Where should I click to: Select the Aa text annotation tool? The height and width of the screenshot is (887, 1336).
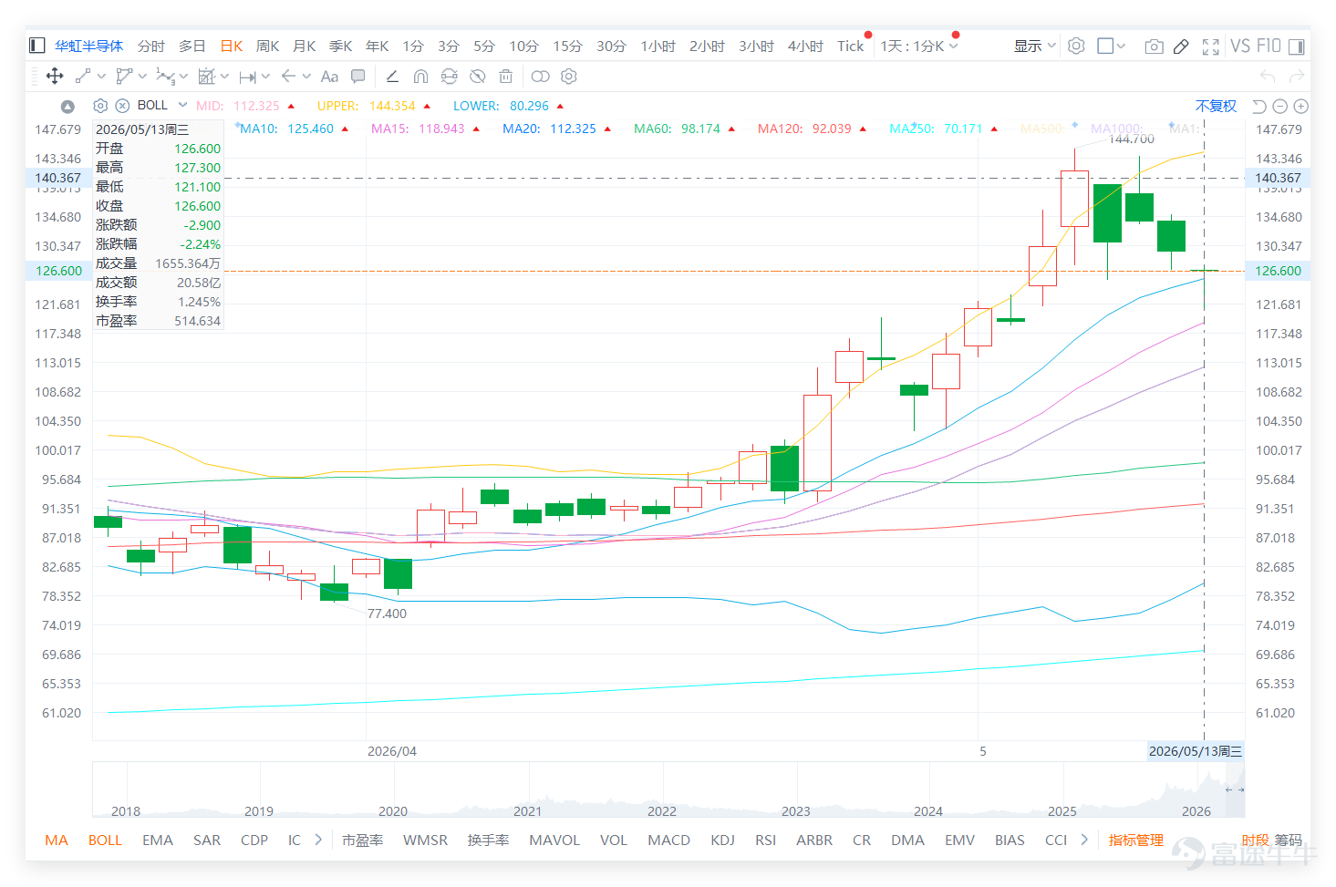329,77
